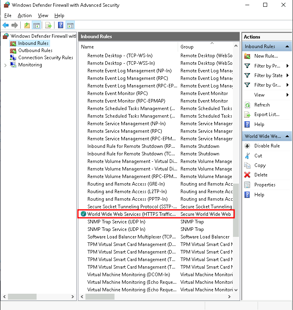This screenshot has width=293, height=310.
Task: Collapse the World Wide Web actions section
Action: [x=287, y=136]
